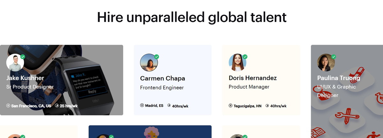The width and height of the screenshot is (383, 138).
Task: Click Paulina Truong's profile avatar
Action: [326, 62]
